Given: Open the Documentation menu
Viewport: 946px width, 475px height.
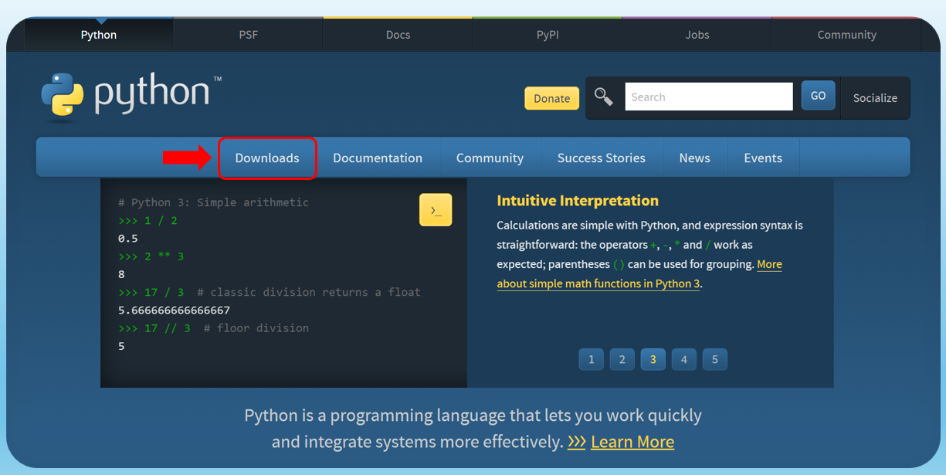Looking at the screenshot, I should point(378,158).
